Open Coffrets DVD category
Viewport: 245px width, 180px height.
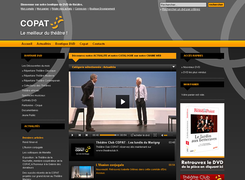coord(29,100)
